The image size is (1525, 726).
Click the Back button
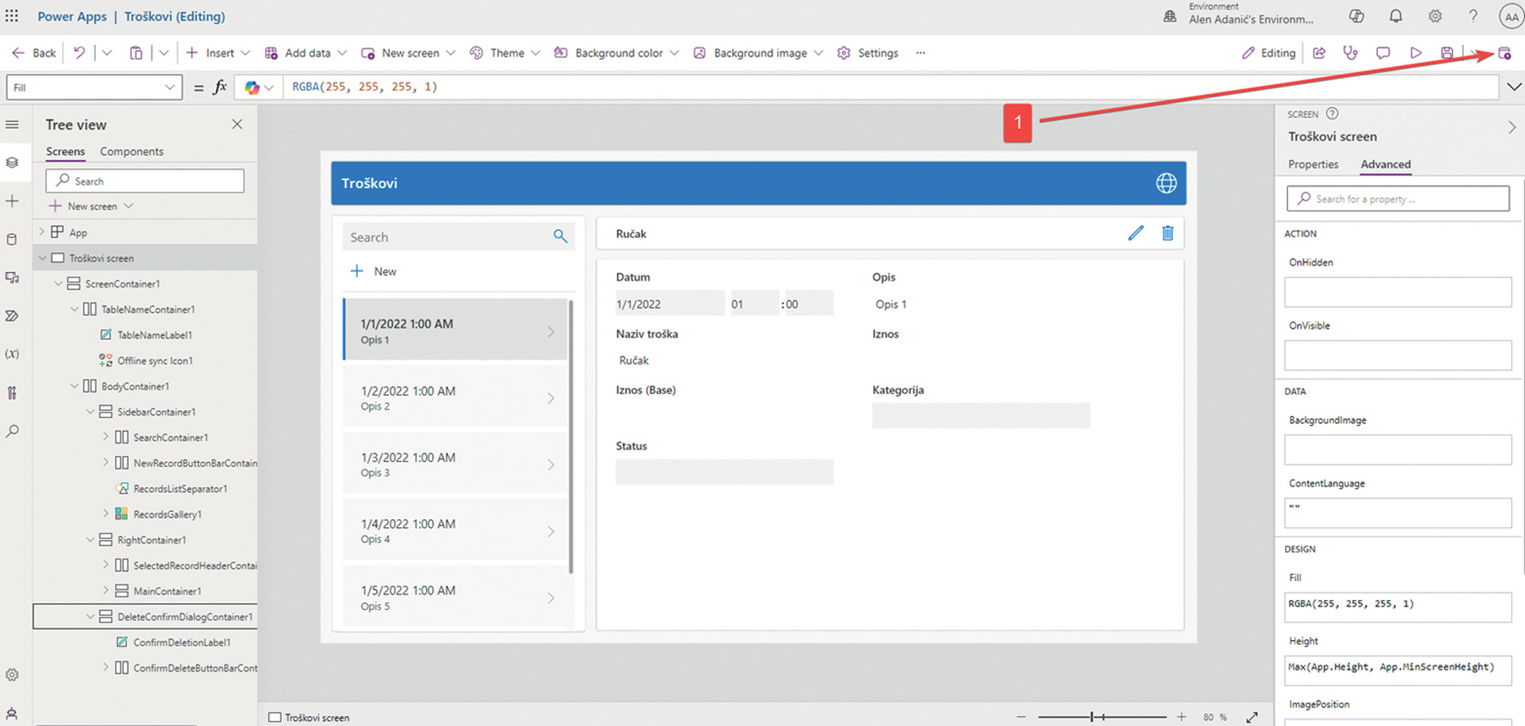35,53
